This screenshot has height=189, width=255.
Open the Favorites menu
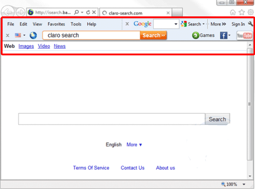(x=56, y=24)
